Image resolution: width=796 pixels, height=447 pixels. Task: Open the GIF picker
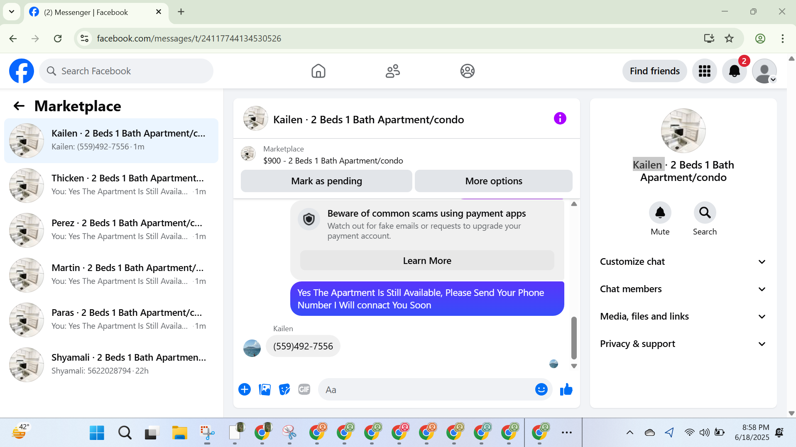pyautogui.click(x=304, y=389)
